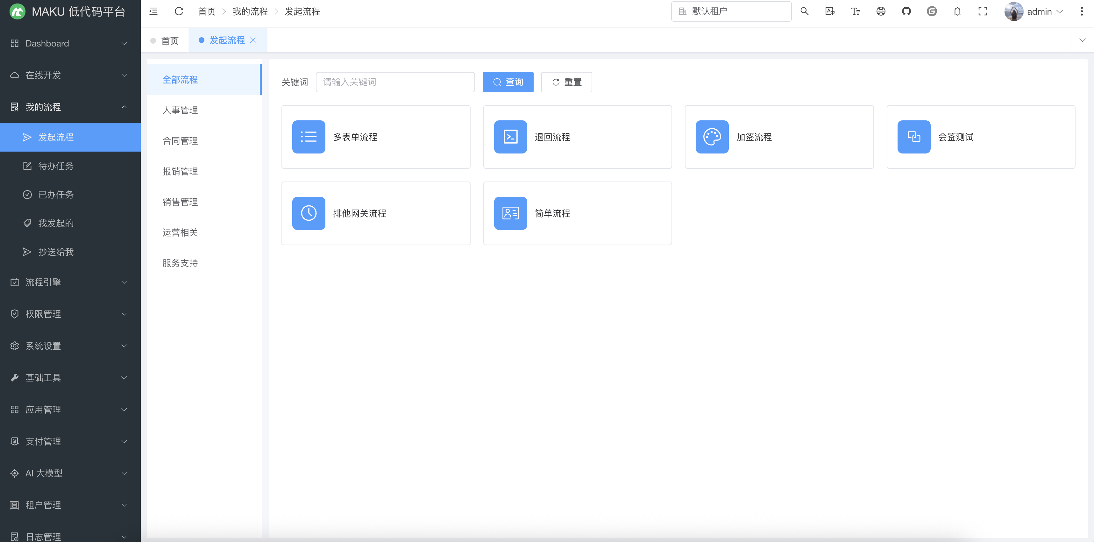Click the 查询 search button

[x=508, y=82]
